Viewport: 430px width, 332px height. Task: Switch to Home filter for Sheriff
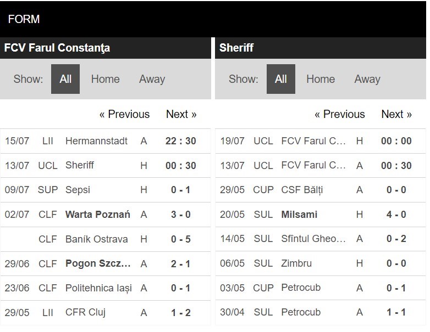(321, 79)
